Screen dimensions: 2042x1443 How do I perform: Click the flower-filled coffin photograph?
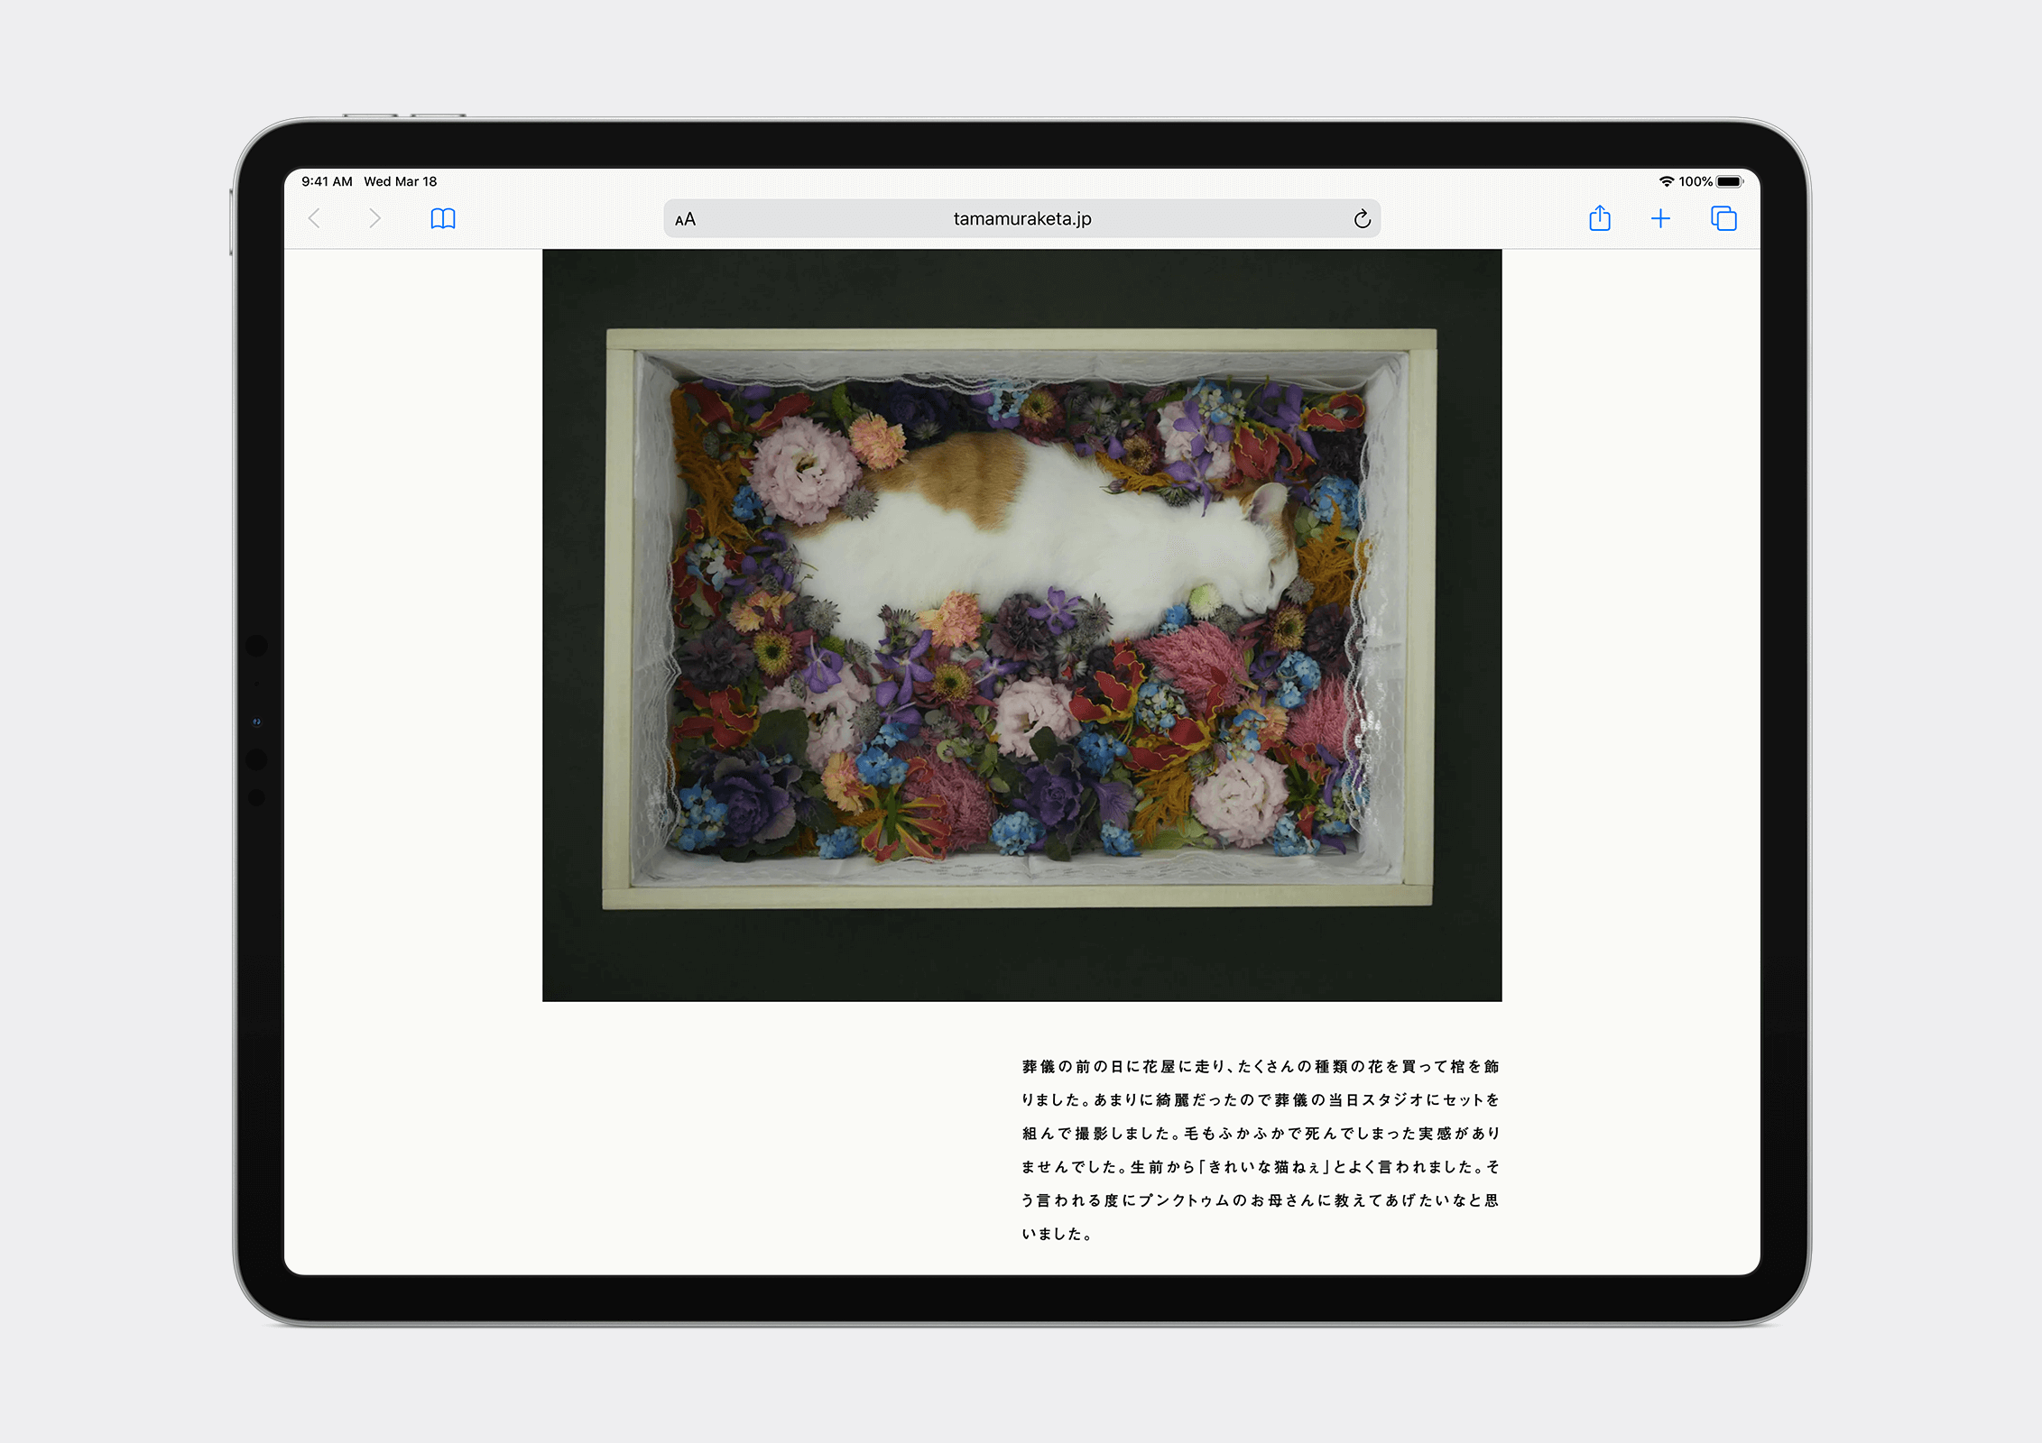[x=1020, y=721]
